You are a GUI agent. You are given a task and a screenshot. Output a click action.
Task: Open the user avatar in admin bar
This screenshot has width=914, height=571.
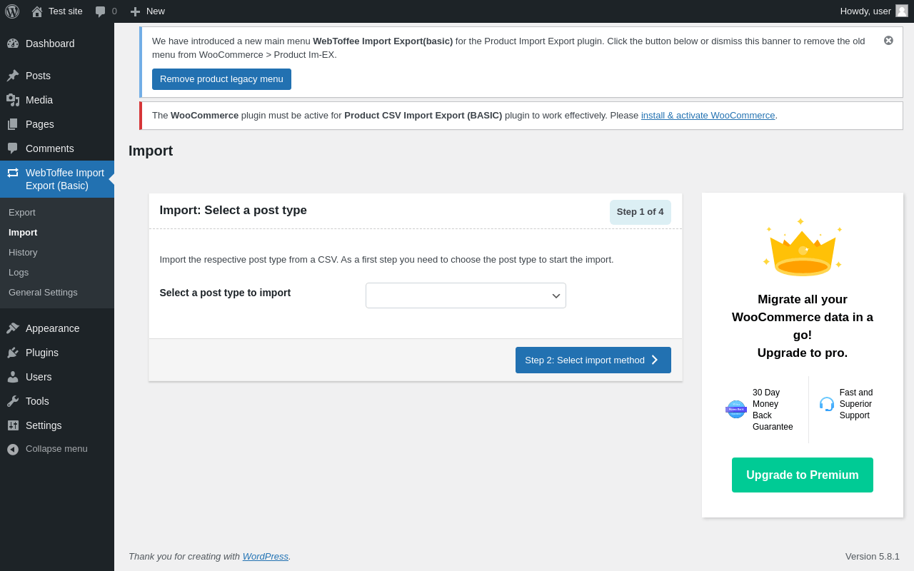[902, 11]
